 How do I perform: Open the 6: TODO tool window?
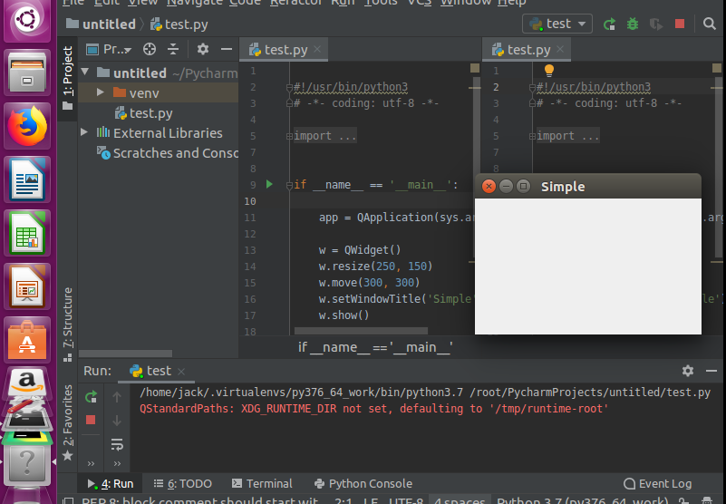click(x=182, y=484)
